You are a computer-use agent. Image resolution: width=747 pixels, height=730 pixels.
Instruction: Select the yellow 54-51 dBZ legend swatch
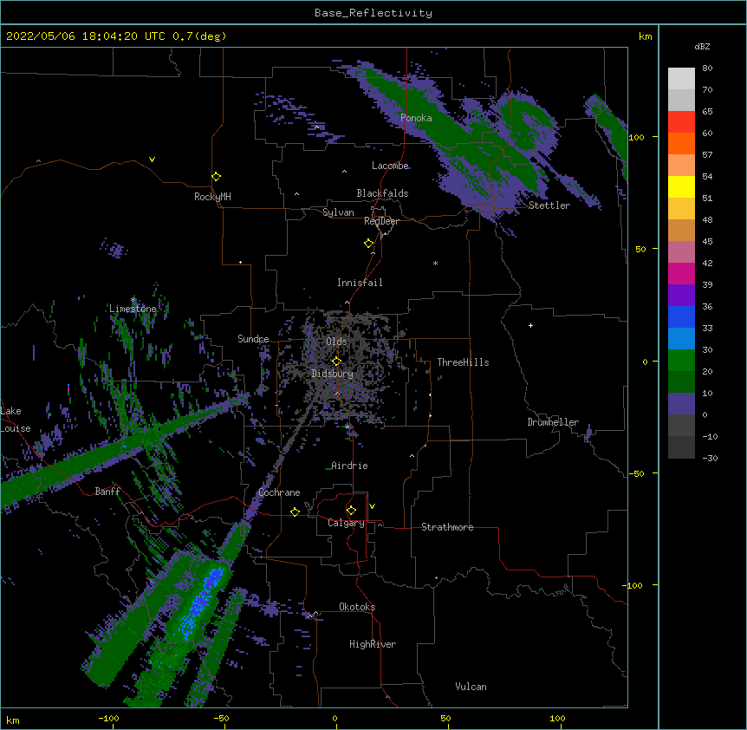(x=681, y=186)
